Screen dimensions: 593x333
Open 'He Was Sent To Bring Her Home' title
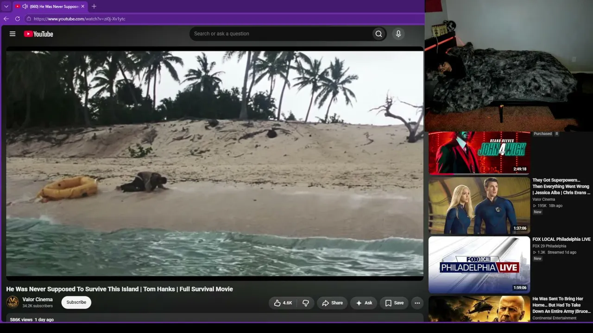pos(561,305)
